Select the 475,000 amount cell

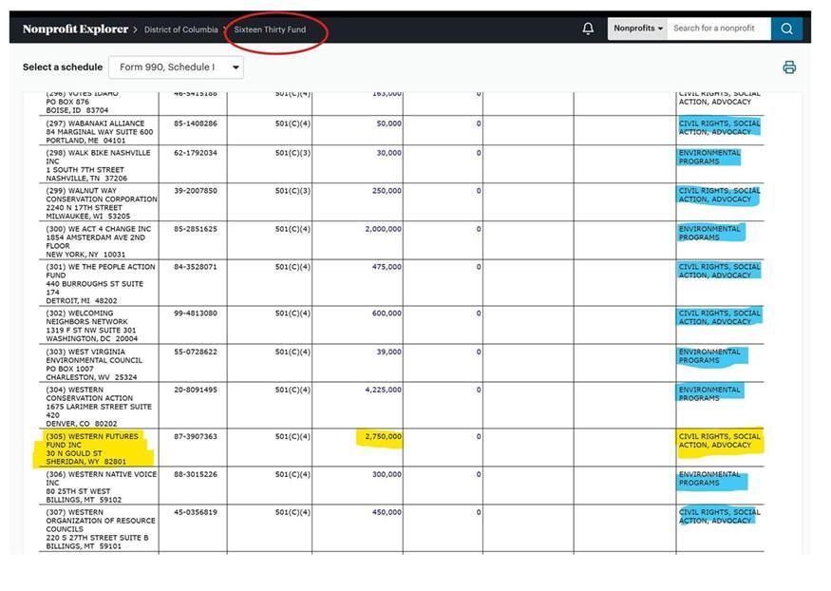387,267
